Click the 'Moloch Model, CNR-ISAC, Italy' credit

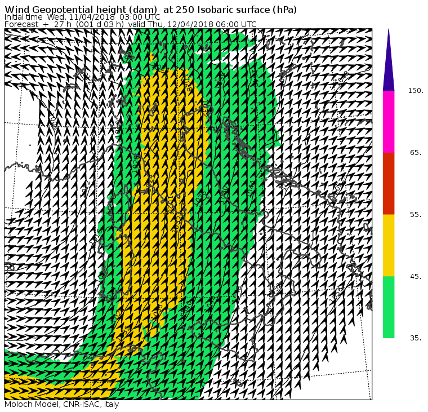[x=62, y=404]
